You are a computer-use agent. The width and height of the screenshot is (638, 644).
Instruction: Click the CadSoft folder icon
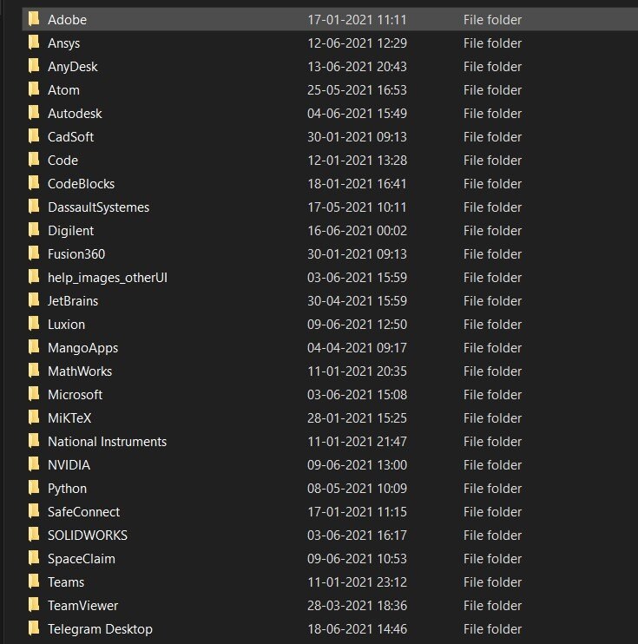coord(34,136)
